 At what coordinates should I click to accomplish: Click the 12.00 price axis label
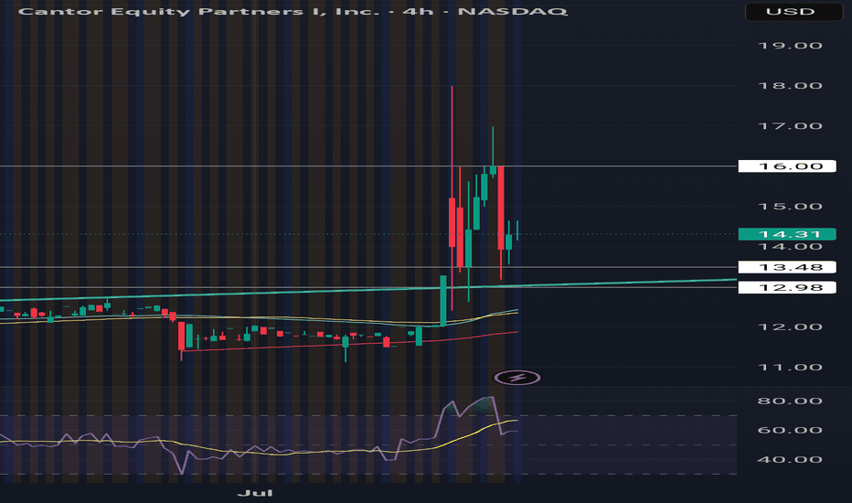[790, 326]
